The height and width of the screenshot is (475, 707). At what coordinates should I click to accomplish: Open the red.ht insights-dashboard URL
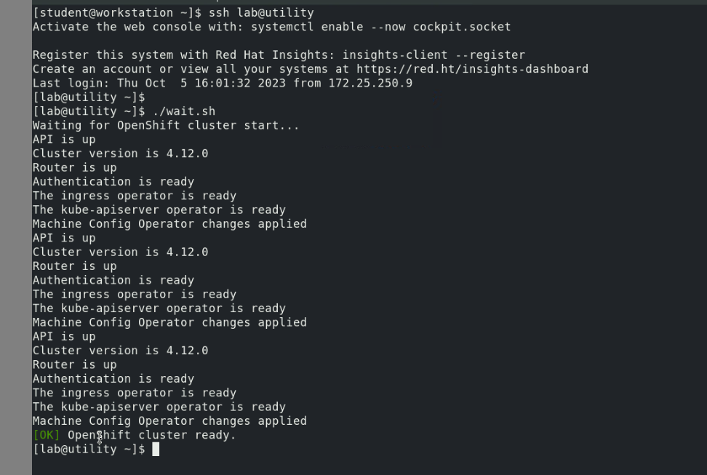click(x=472, y=69)
